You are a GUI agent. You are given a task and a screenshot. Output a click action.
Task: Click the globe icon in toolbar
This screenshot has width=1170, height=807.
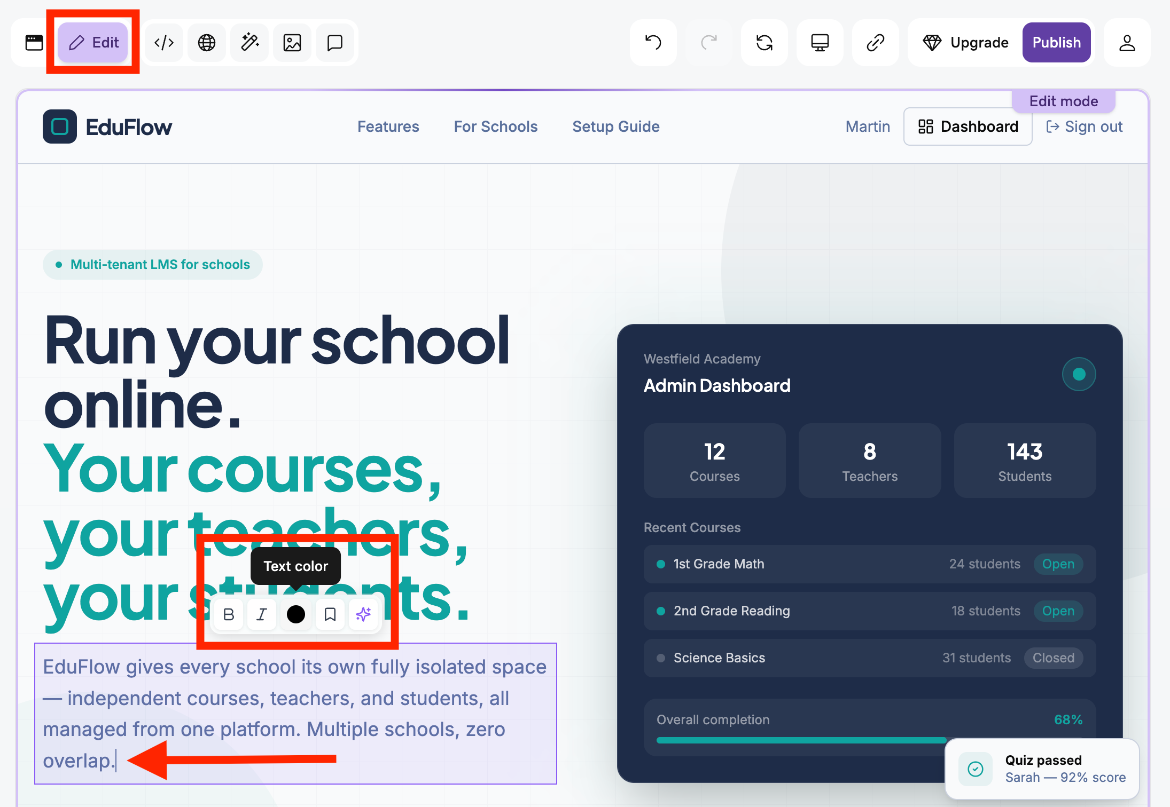(x=207, y=43)
